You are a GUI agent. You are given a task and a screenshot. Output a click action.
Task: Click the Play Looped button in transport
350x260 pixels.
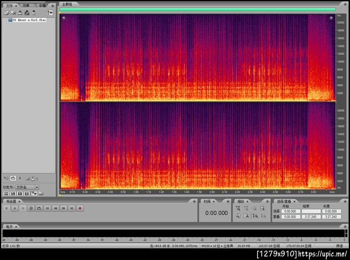click(39, 208)
